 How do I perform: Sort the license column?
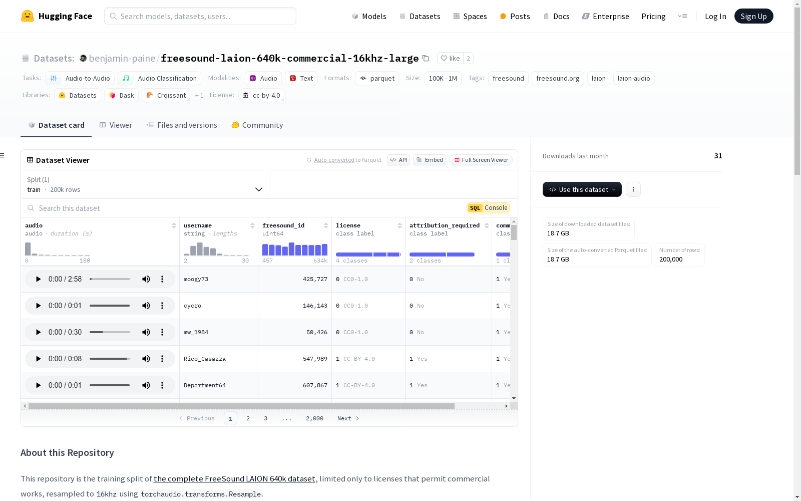399,225
